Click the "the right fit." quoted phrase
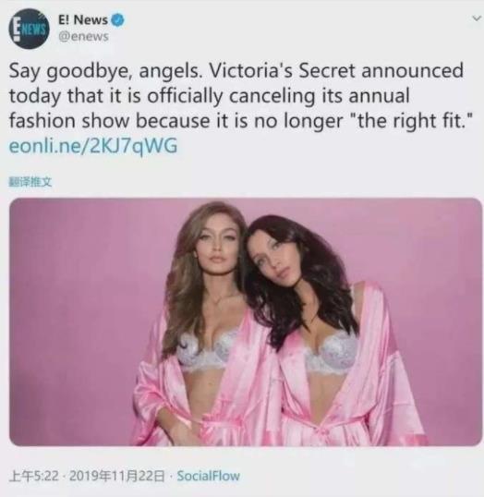This screenshot has width=484, height=497. click(413, 121)
